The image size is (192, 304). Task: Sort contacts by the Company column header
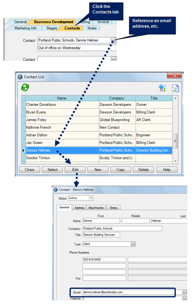click(117, 98)
